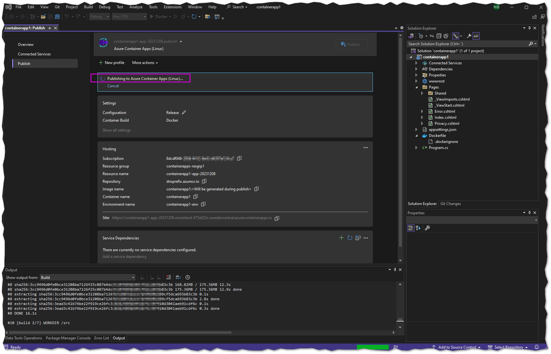Click the publish page vertical scrollbar
The width and height of the screenshot is (551, 354).
401,143
